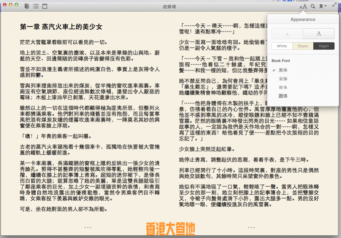Select the Sepia theme

point(303,46)
